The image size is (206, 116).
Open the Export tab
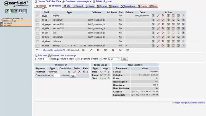click(x=102, y=6)
